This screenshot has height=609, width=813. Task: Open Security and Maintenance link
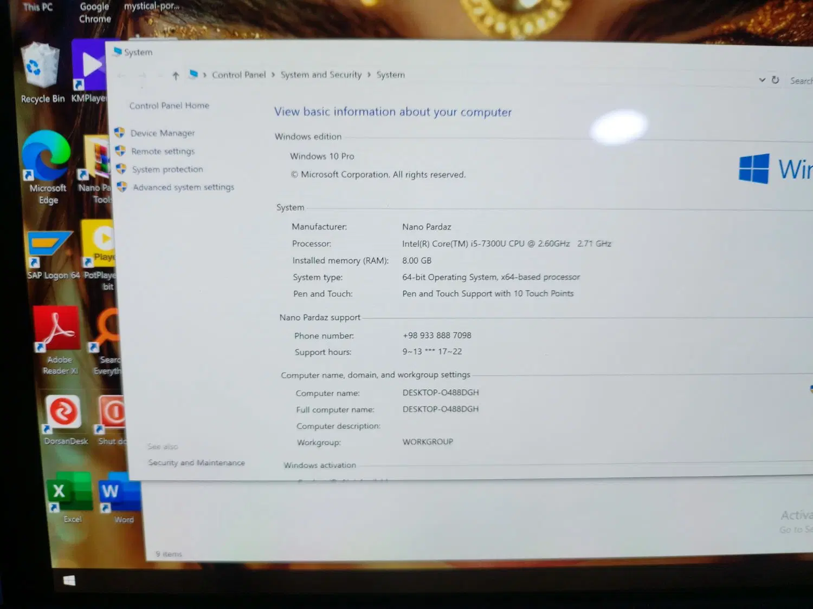point(197,463)
